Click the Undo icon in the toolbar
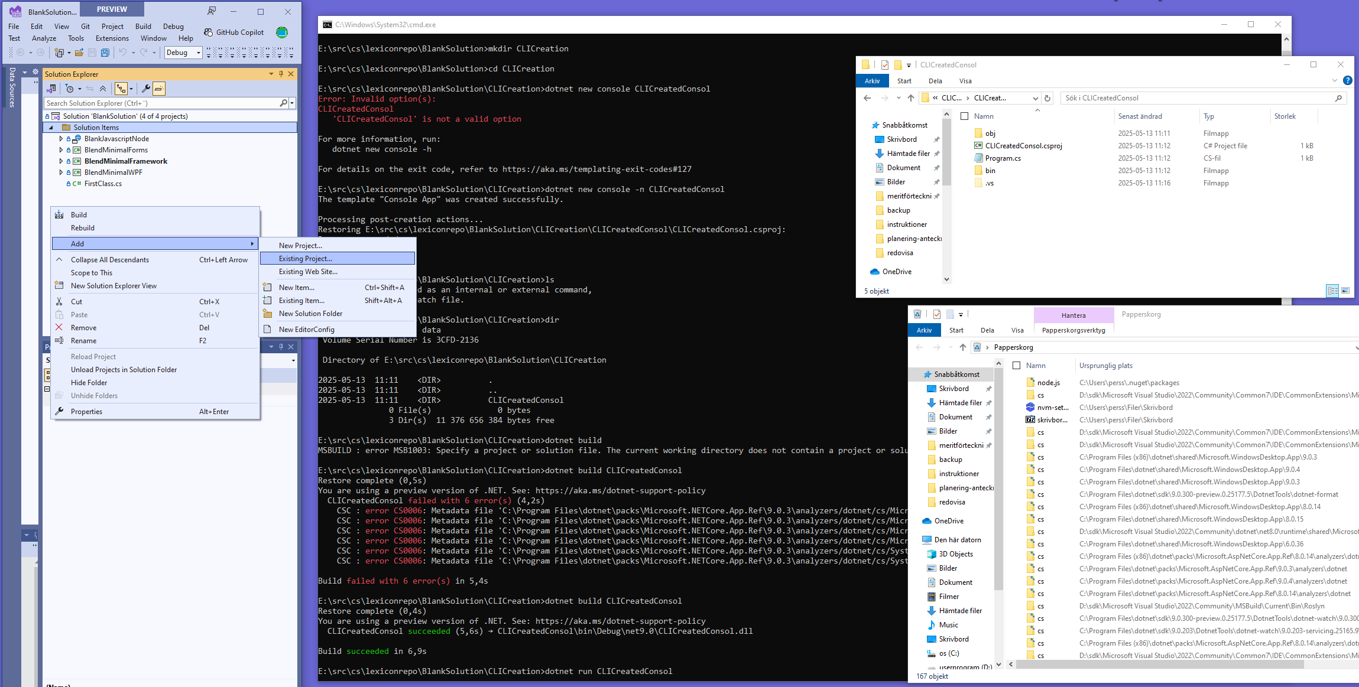Image resolution: width=1359 pixels, height=687 pixels. pos(123,53)
